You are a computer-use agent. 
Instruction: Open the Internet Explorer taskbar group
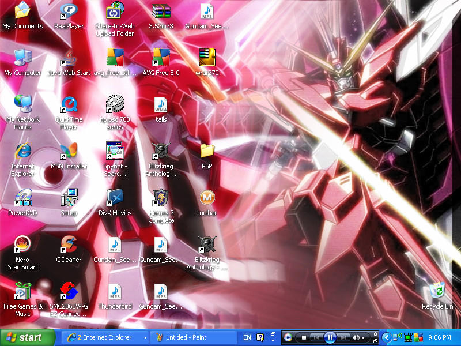[x=104, y=337]
